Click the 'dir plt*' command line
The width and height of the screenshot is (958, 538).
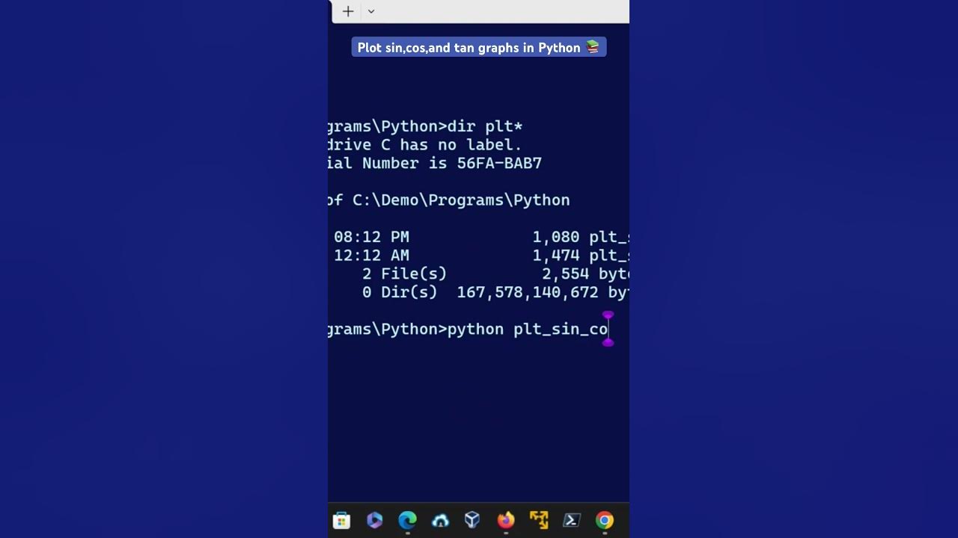tap(425, 126)
